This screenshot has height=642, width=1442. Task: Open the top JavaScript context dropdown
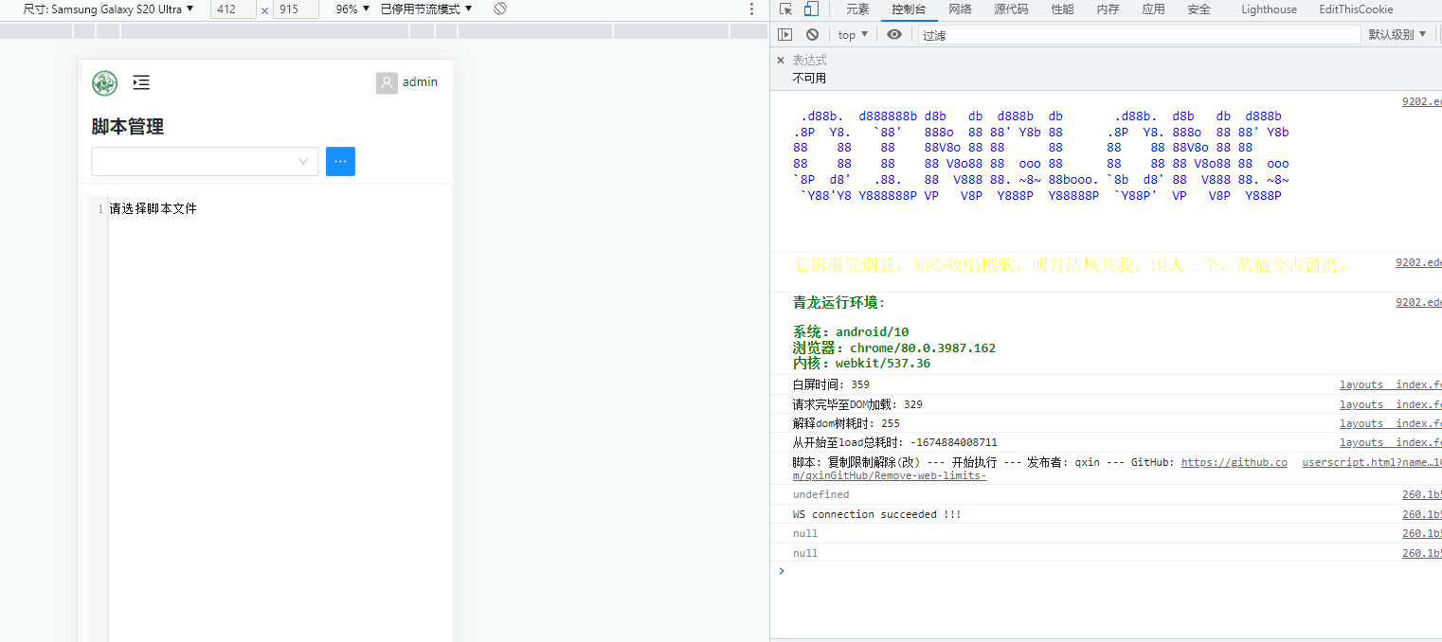pos(853,34)
